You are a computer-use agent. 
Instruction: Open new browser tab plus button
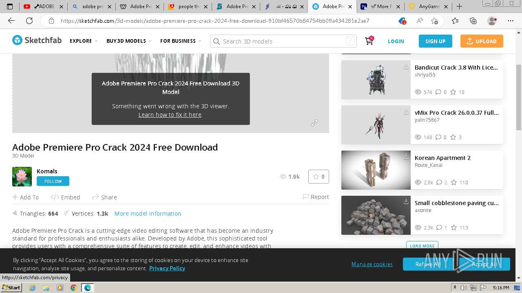tap(459, 7)
